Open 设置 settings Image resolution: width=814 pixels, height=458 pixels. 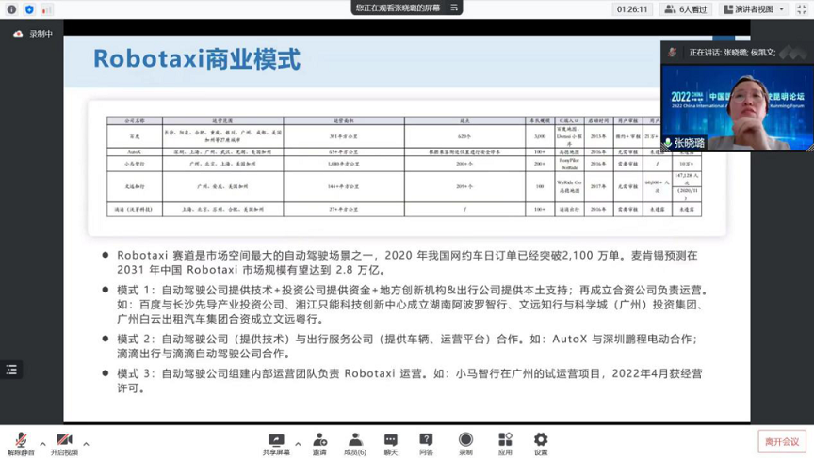[541, 444]
